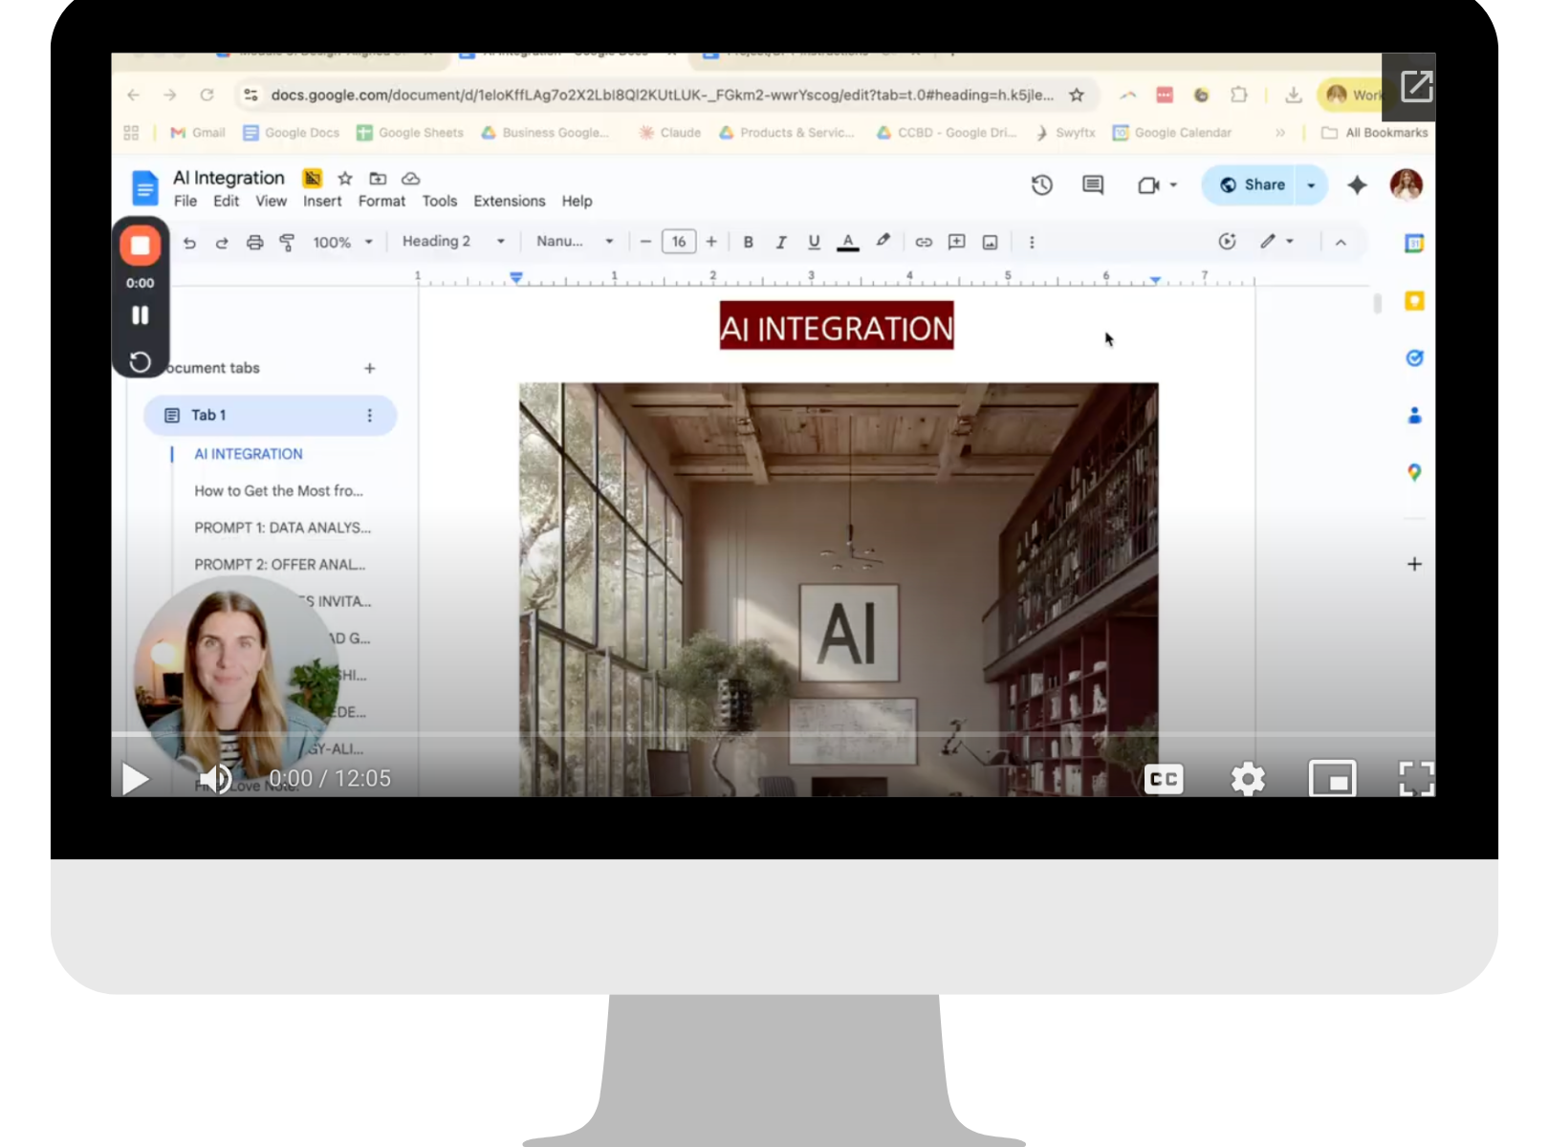Viewport: 1549px width, 1147px height.
Task: Open the Help menu
Action: [577, 202]
